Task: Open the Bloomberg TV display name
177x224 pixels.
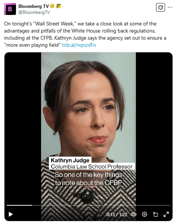Action: 34,6
